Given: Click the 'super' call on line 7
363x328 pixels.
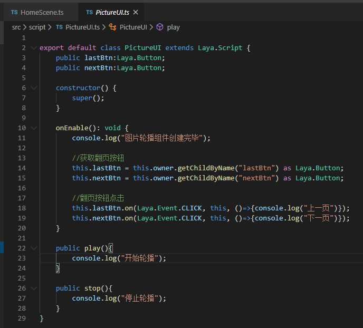Looking at the screenshot, I should [x=82, y=98].
